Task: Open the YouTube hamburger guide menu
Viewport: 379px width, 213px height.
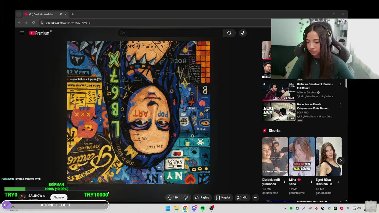Action: tap(22, 33)
